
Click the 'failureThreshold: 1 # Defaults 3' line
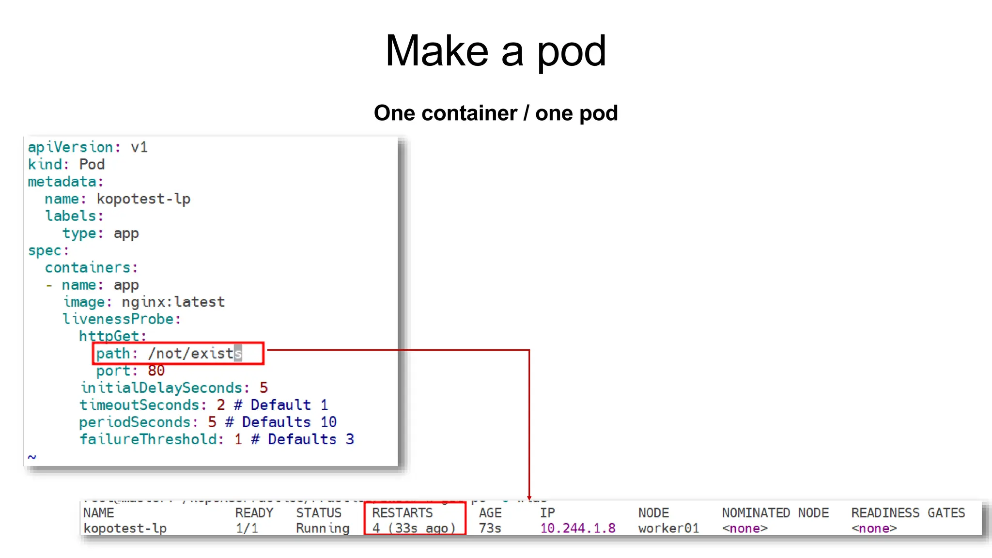[217, 439]
